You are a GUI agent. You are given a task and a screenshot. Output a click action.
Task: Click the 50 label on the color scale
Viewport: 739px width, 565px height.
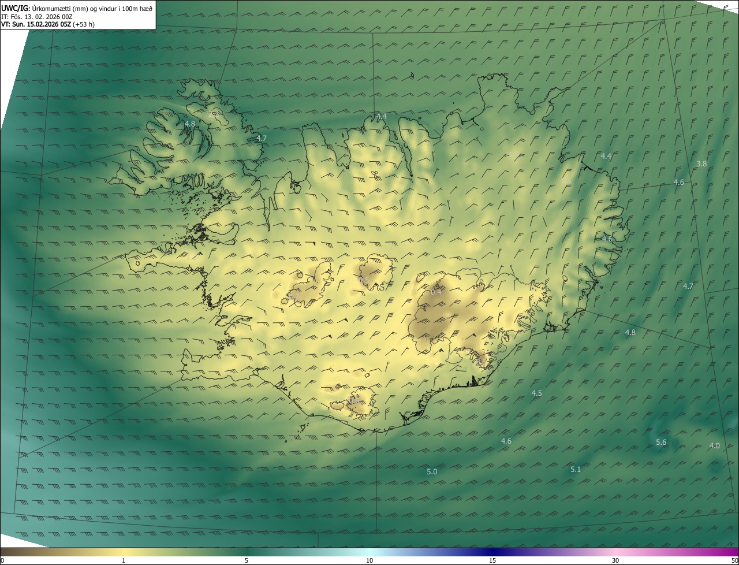(x=734, y=560)
